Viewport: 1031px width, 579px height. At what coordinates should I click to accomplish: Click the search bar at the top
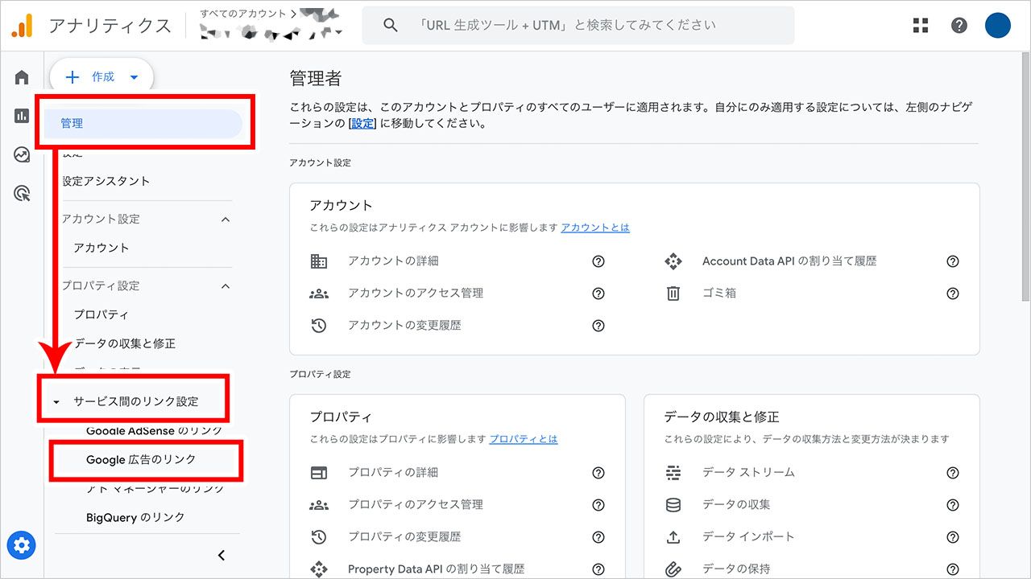tap(578, 25)
